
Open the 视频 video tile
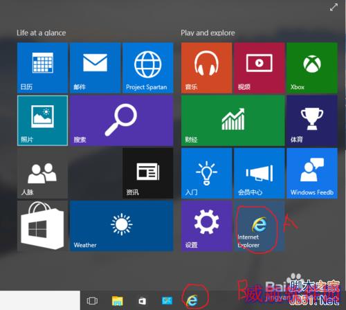point(259,68)
